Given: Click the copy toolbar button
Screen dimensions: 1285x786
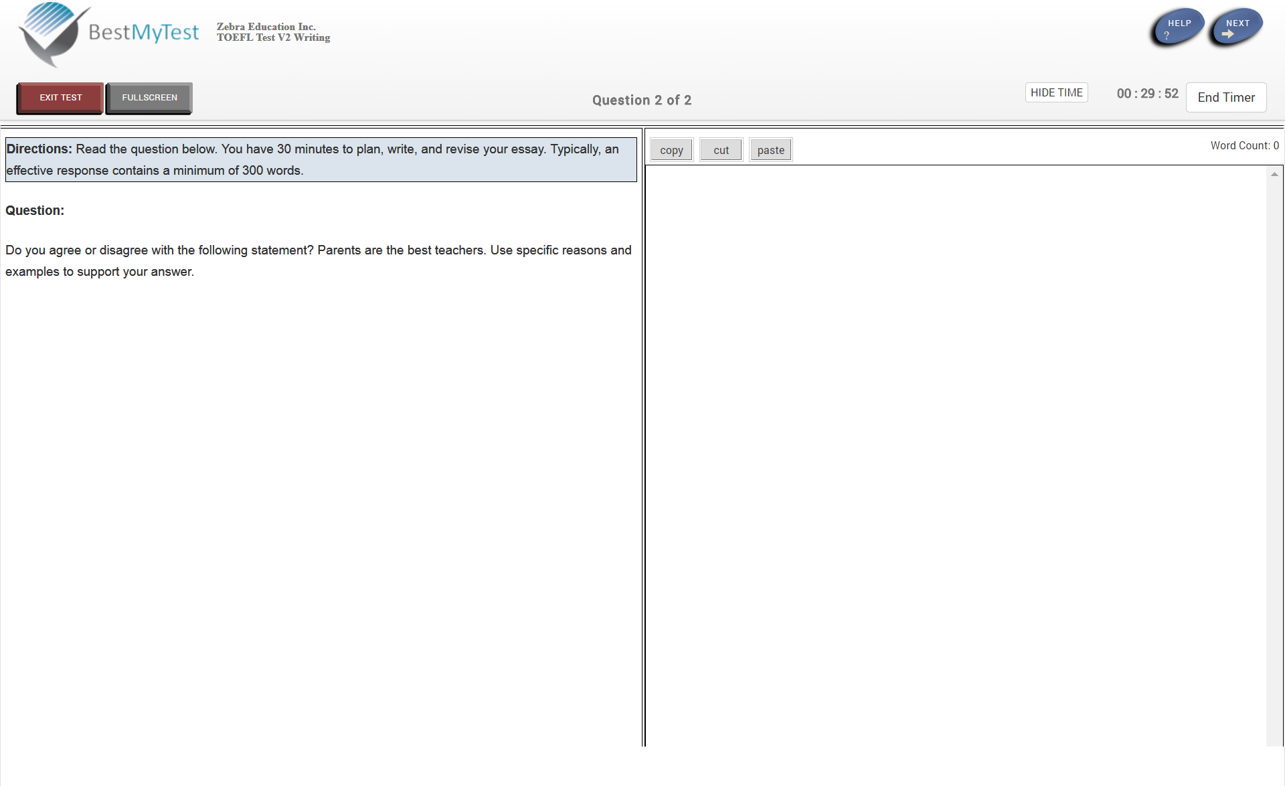Looking at the screenshot, I should pos(671,150).
